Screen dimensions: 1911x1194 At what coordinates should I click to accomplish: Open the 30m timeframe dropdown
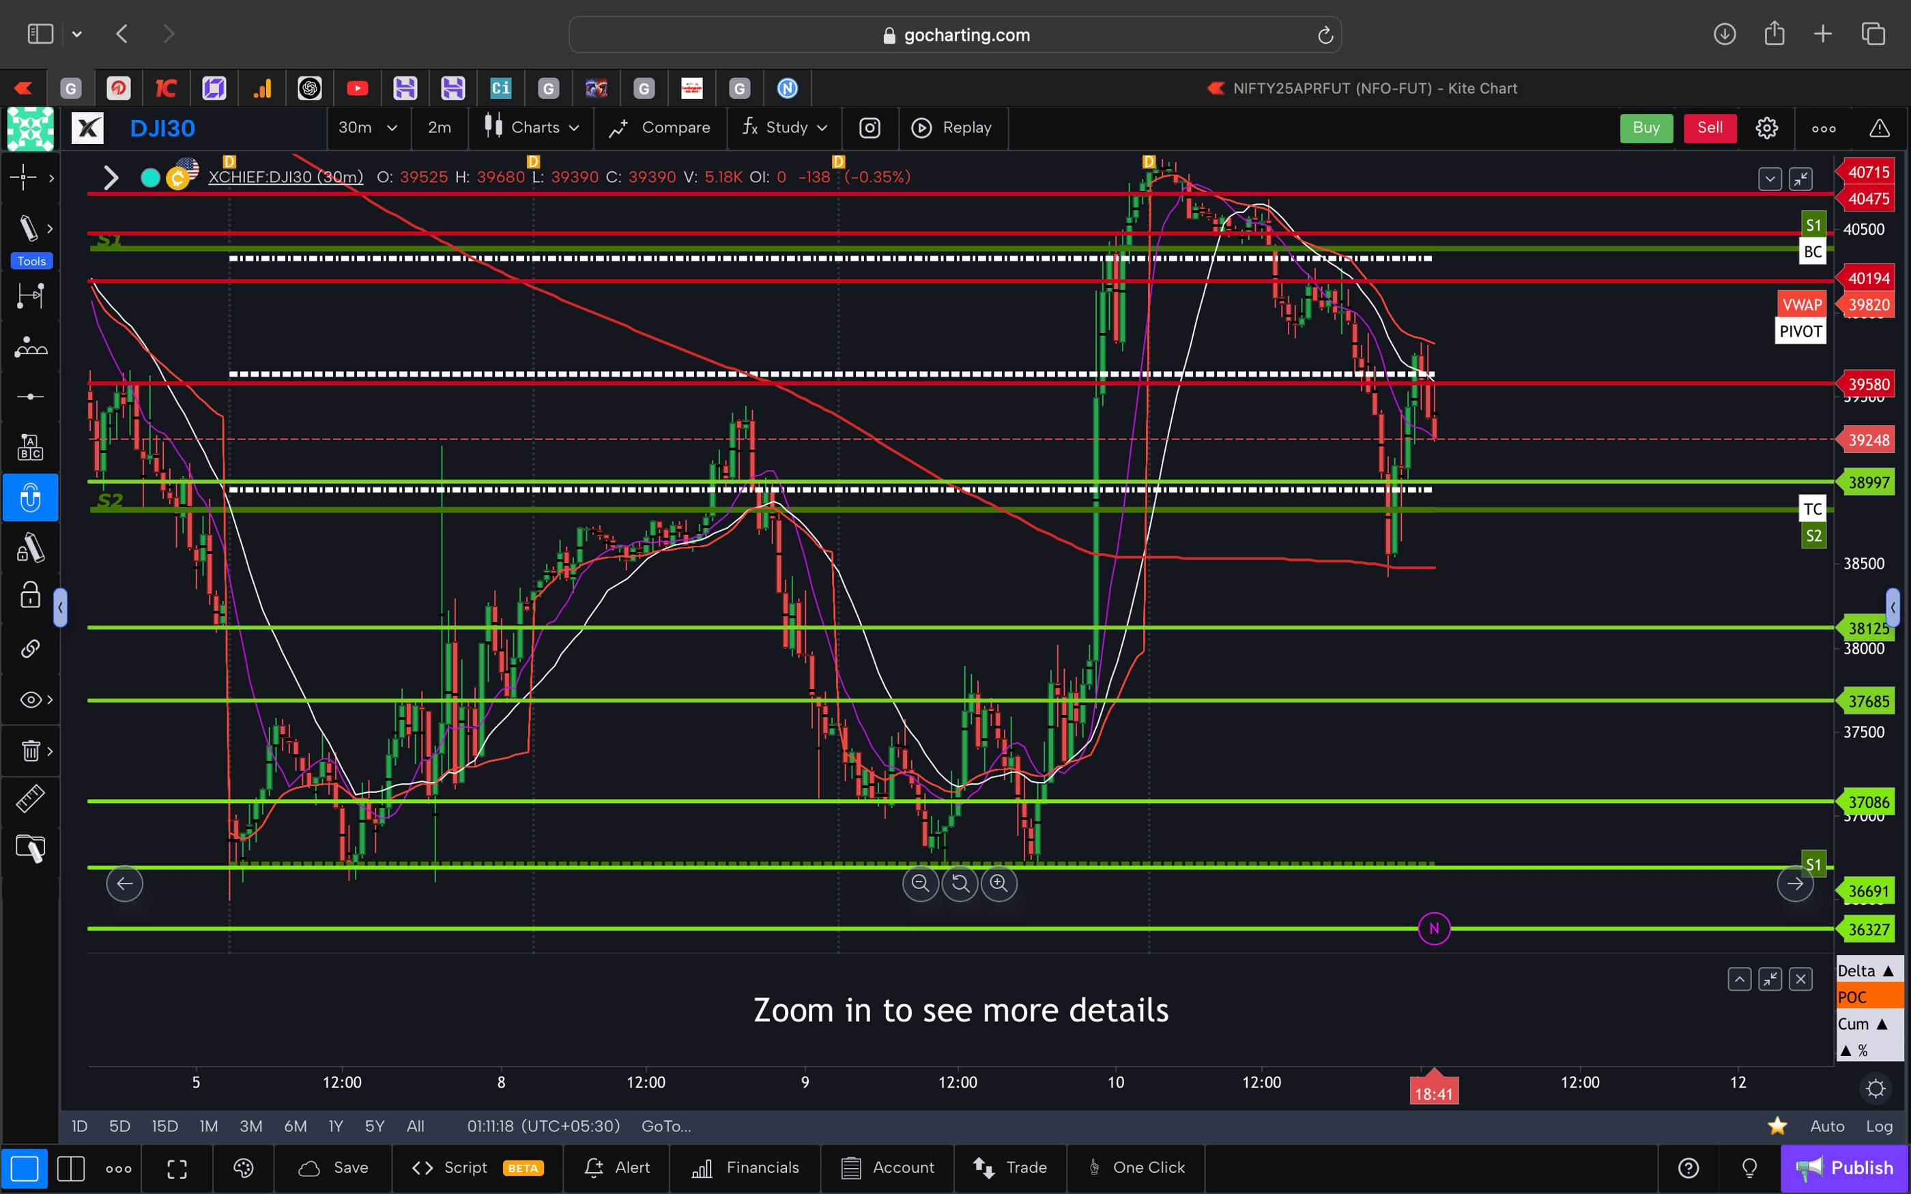[x=368, y=128]
